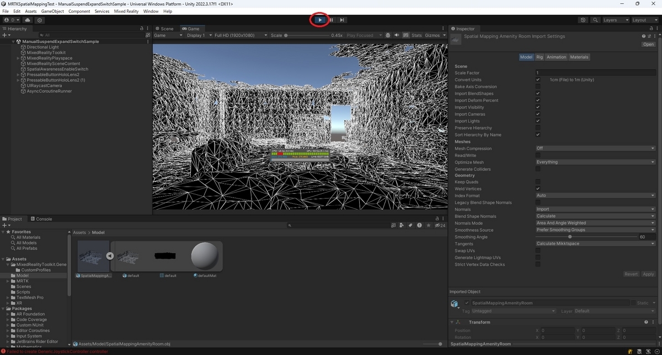The height and width of the screenshot is (355, 662).
Task: Mute audio in the Game view
Action: pyautogui.click(x=397, y=35)
